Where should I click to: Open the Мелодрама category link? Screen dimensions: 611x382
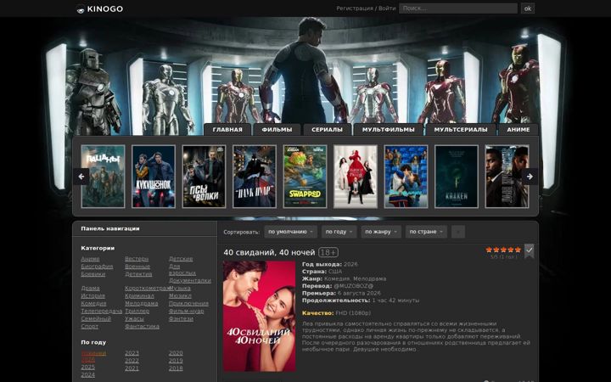pos(142,303)
